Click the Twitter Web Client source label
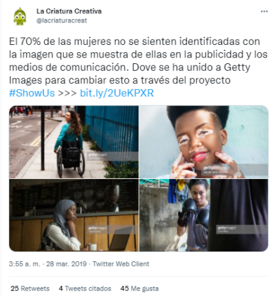 [121, 264]
